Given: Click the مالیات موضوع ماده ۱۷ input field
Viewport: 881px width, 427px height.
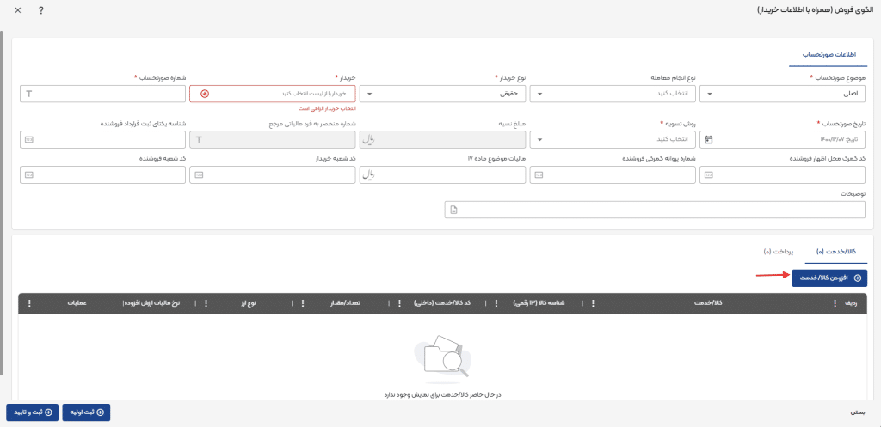Looking at the screenshot, I should pyautogui.click(x=449, y=175).
